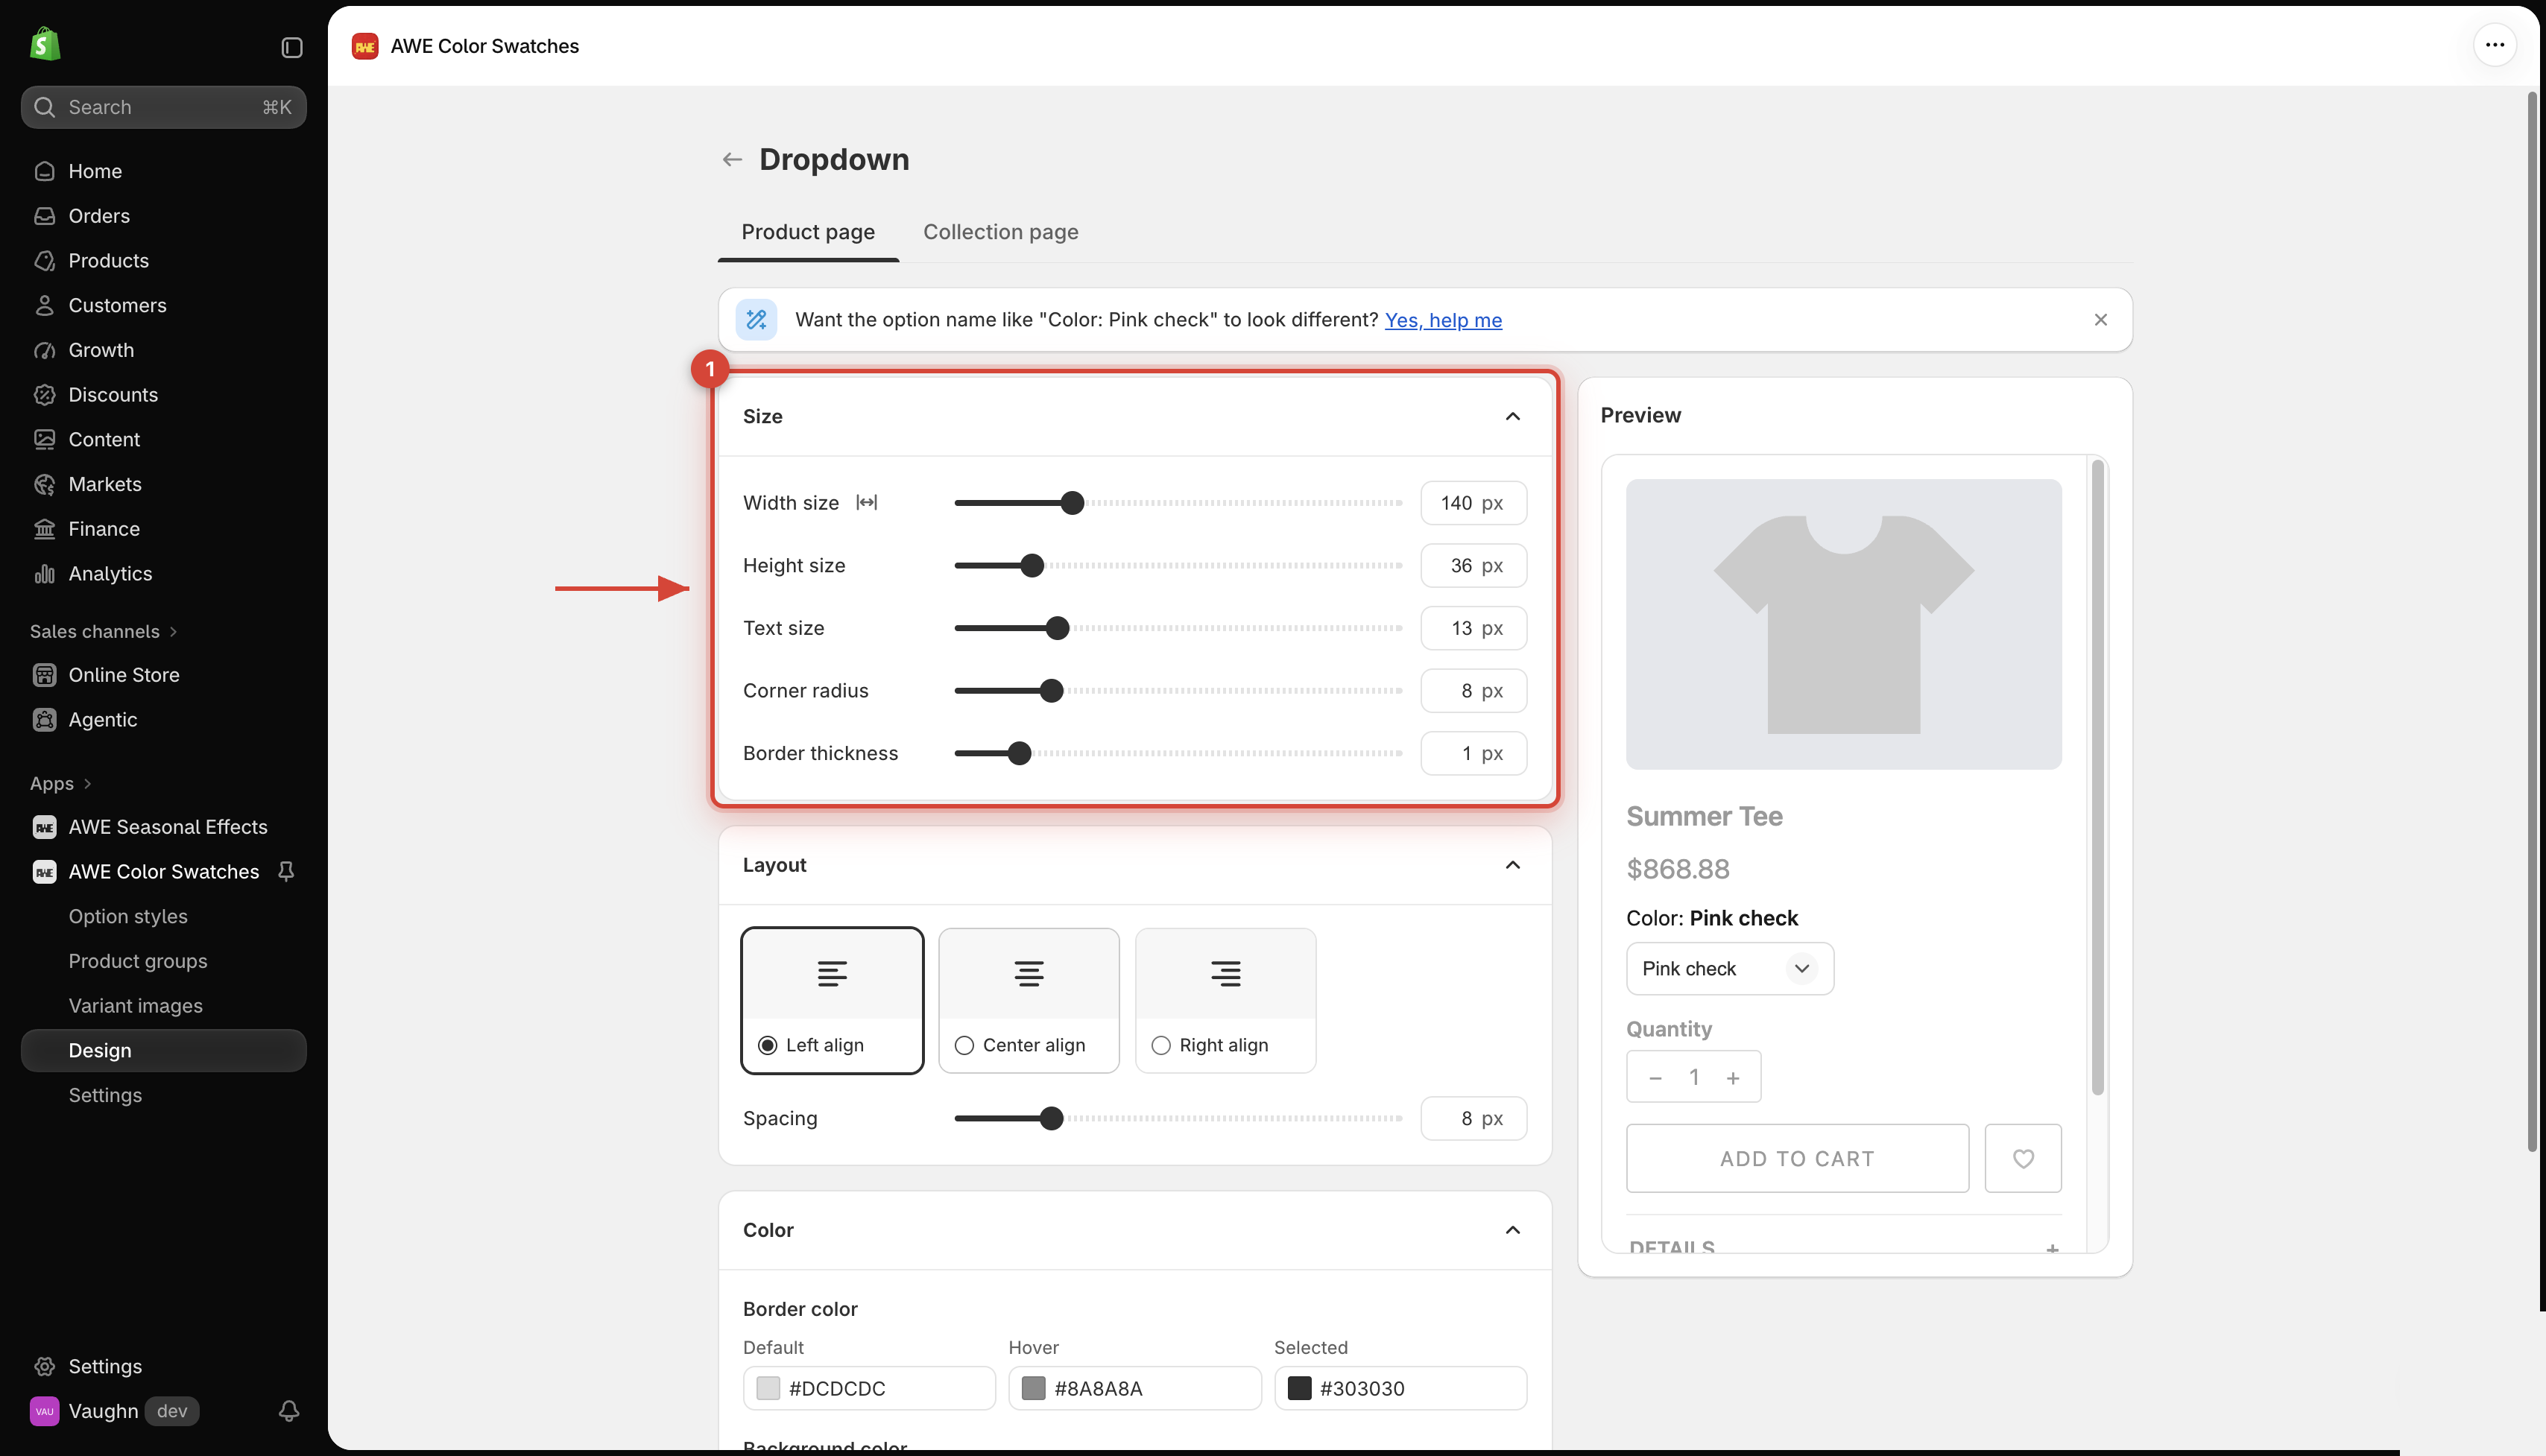The height and width of the screenshot is (1456, 2546).
Task: Open Orders in the sidebar
Action: (x=164, y=216)
